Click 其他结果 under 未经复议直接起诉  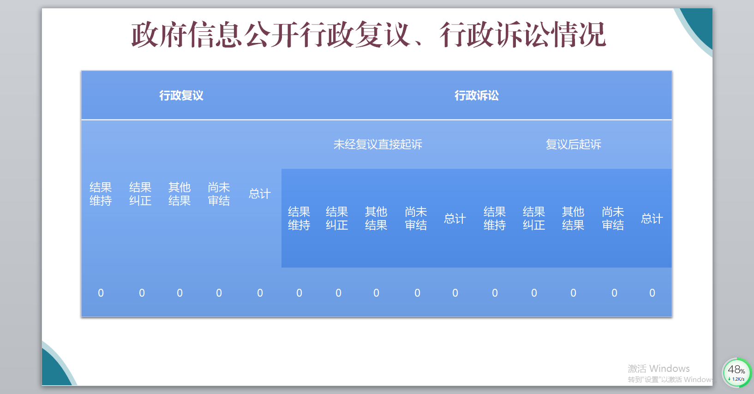[376, 218]
